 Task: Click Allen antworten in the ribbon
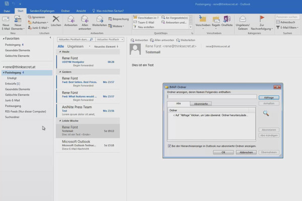[85, 23]
